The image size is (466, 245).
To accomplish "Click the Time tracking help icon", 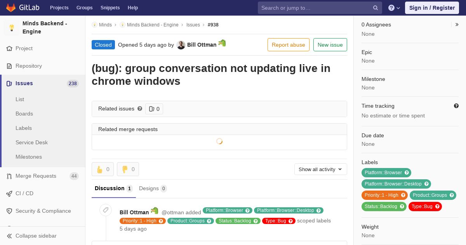I will (456, 106).
